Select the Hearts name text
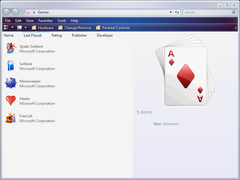This screenshot has width=240, height=180. [25, 99]
